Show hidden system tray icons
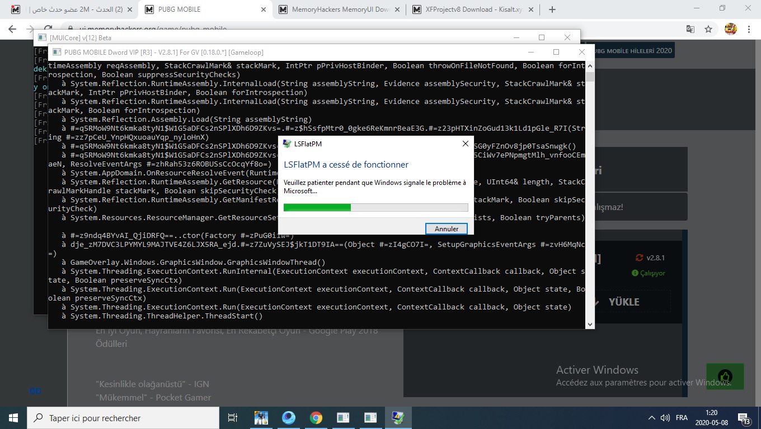Viewport: 761px width, 429px height. click(651, 418)
